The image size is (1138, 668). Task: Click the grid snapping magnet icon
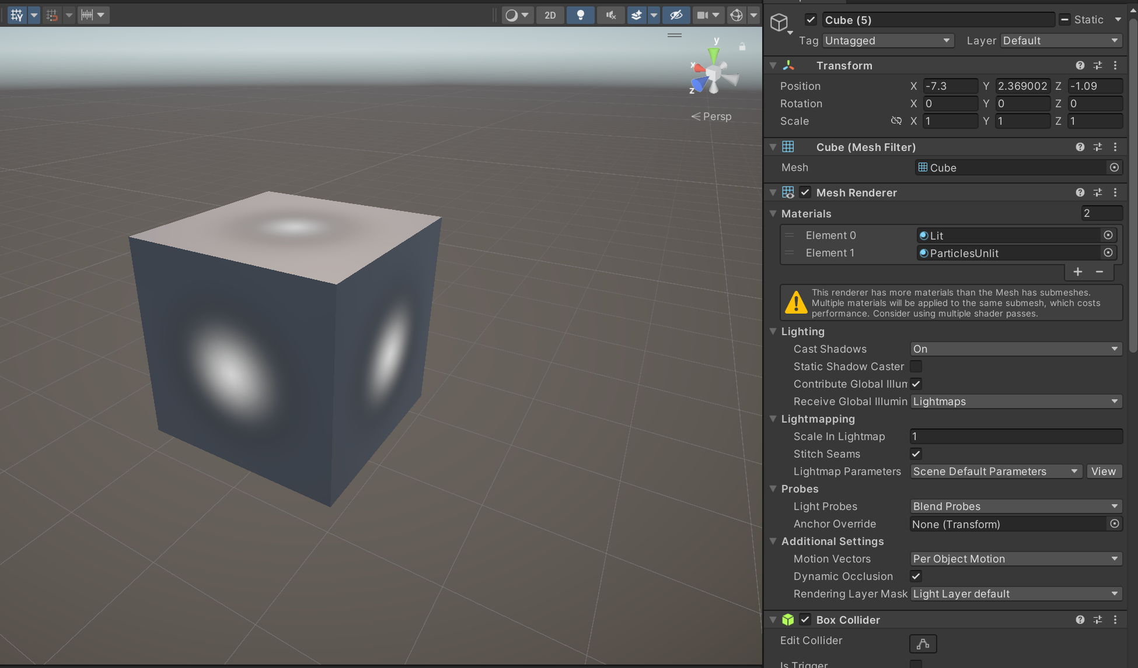coord(53,15)
